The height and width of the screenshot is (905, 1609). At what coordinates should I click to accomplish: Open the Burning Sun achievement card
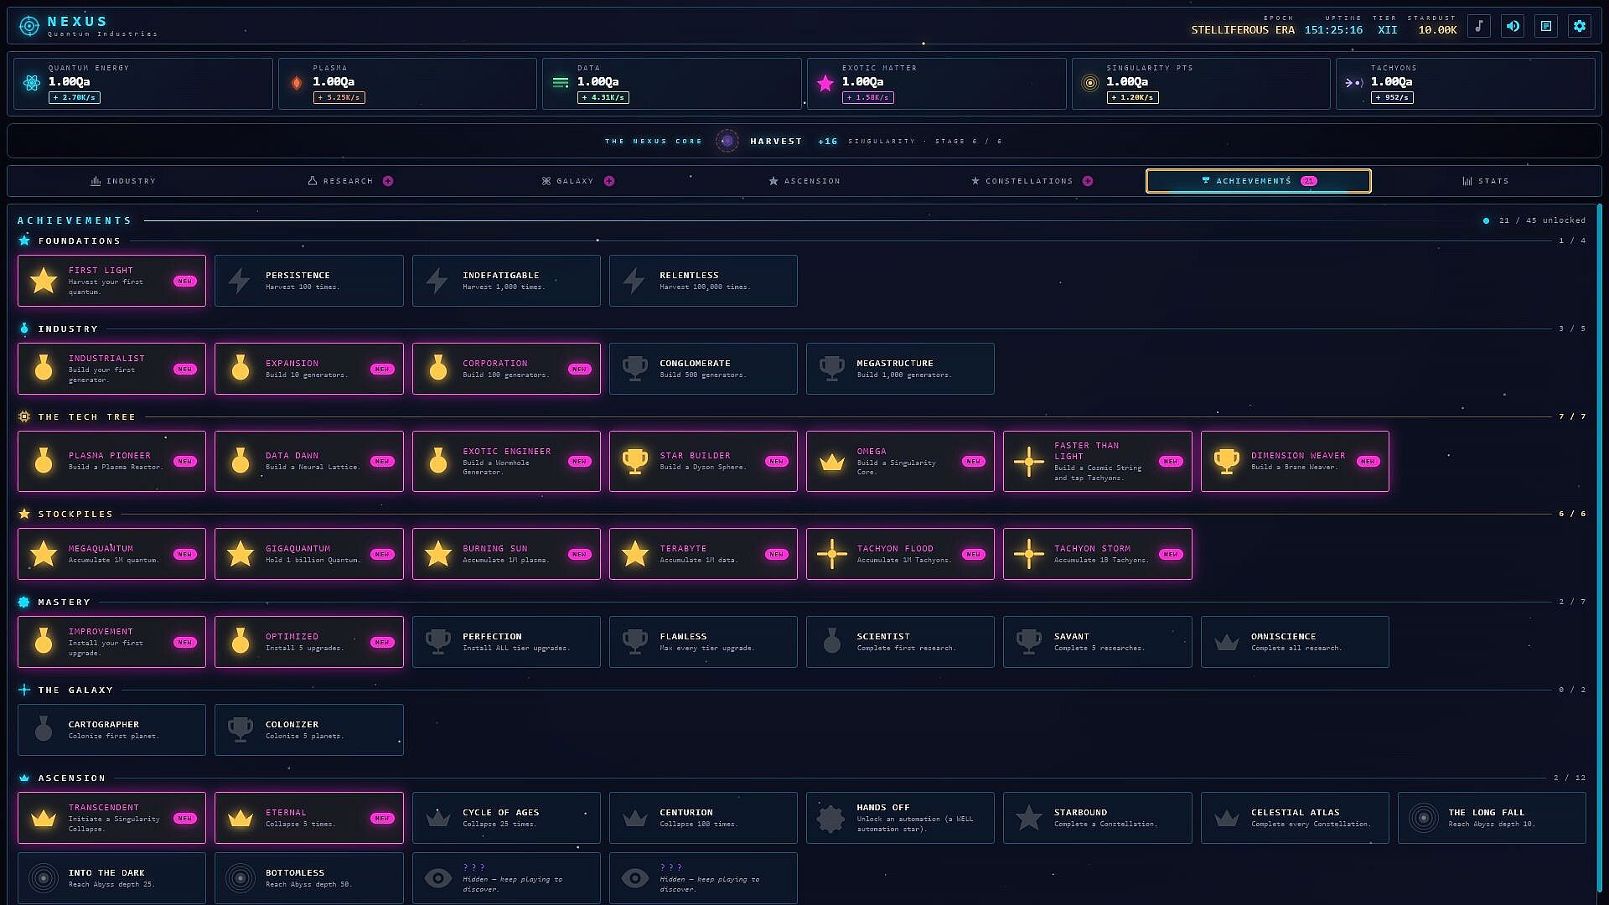pyautogui.click(x=506, y=554)
